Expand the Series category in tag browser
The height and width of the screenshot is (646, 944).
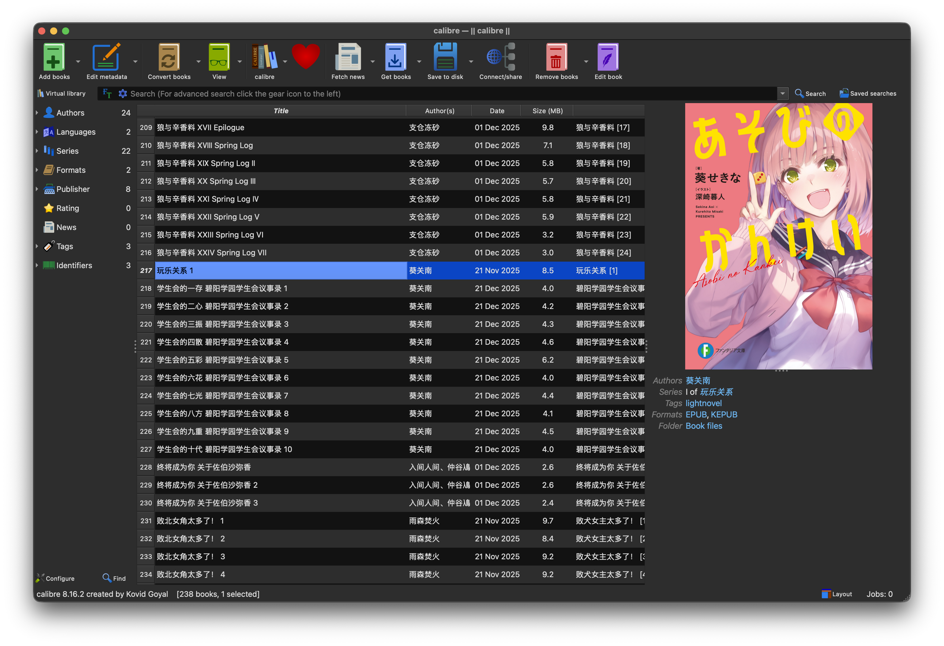pos(37,151)
